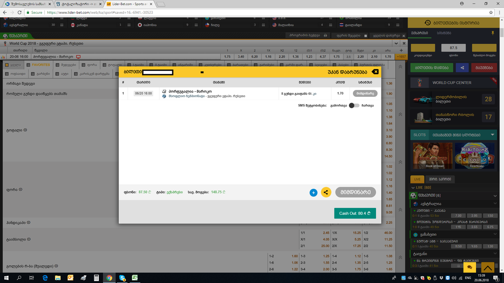The image size is (504, 283).
Task: Switch to the first browser tab
Action: click(x=28, y=4)
